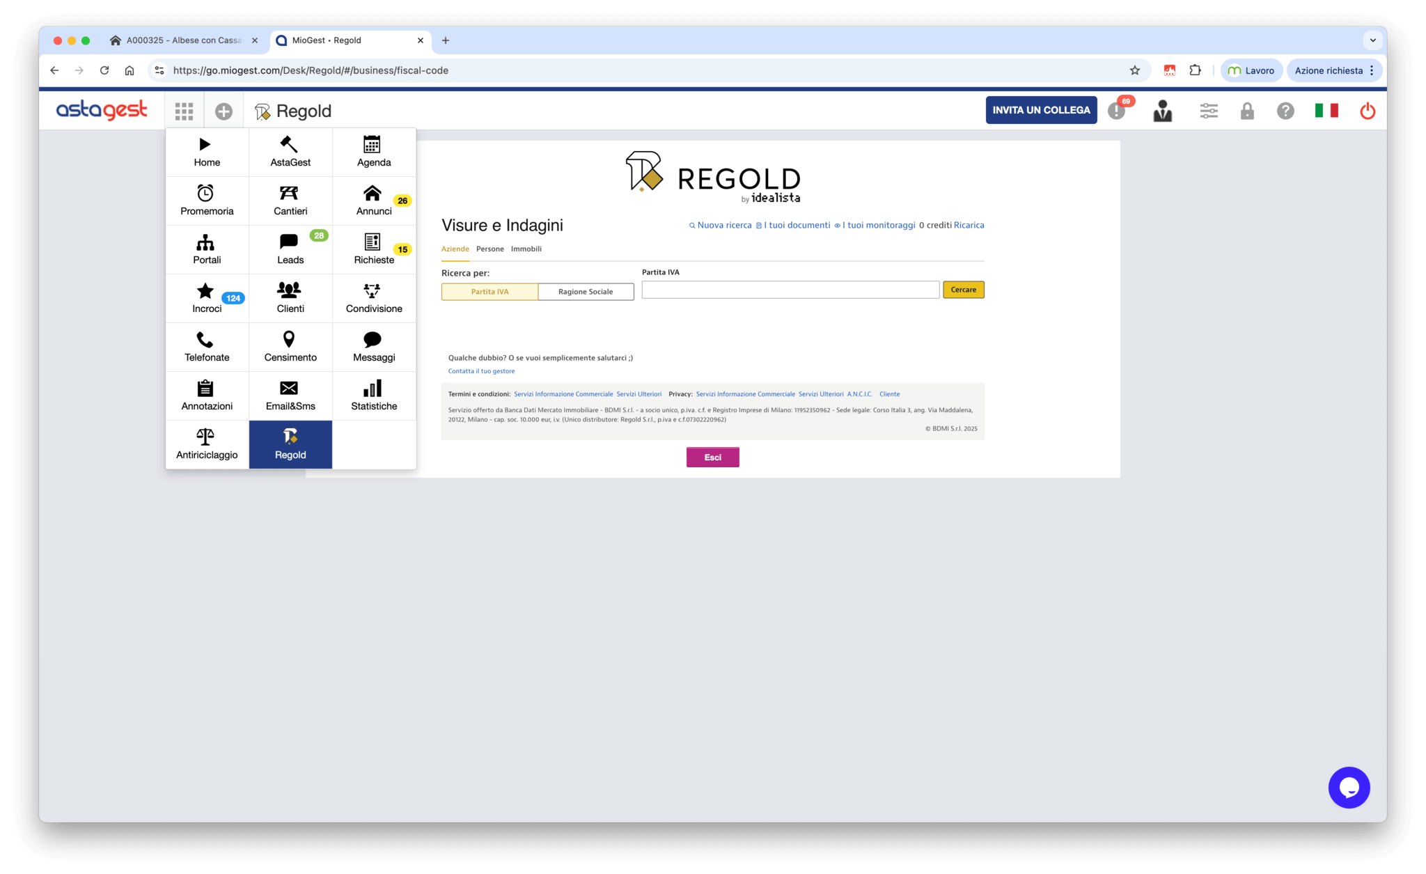Open the Chrome three-dot menu
Screen dimensions: 1426x874
(1372, 70)
